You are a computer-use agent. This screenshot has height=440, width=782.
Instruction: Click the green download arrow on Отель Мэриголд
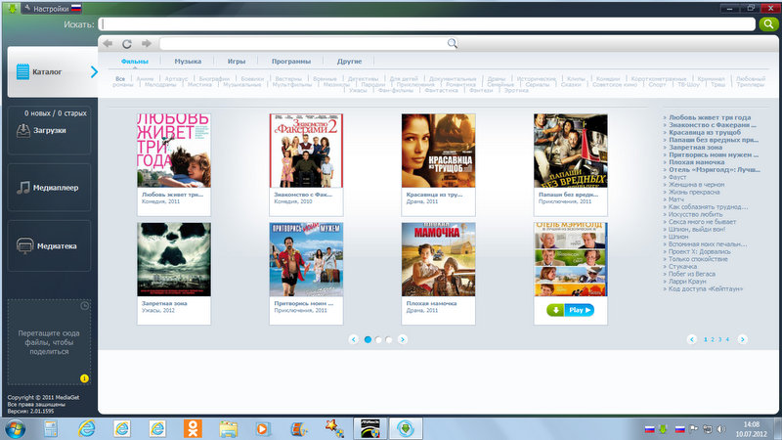click(x=555, y=310)
